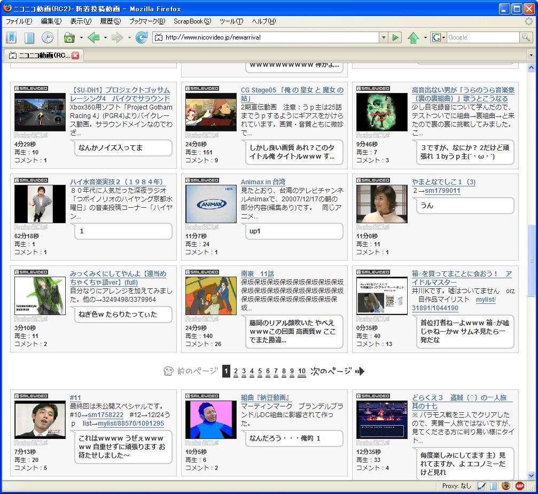Open the history clock icon
This screenshot has height=494, width=538.
[x=48, y=37]
